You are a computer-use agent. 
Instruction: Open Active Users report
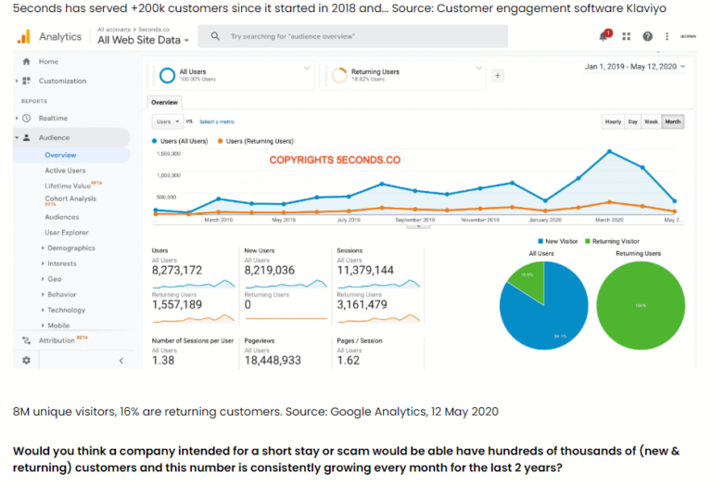[x=65, y=171]
